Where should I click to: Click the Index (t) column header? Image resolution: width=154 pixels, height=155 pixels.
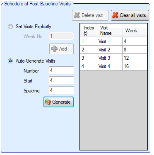[89, 30]
